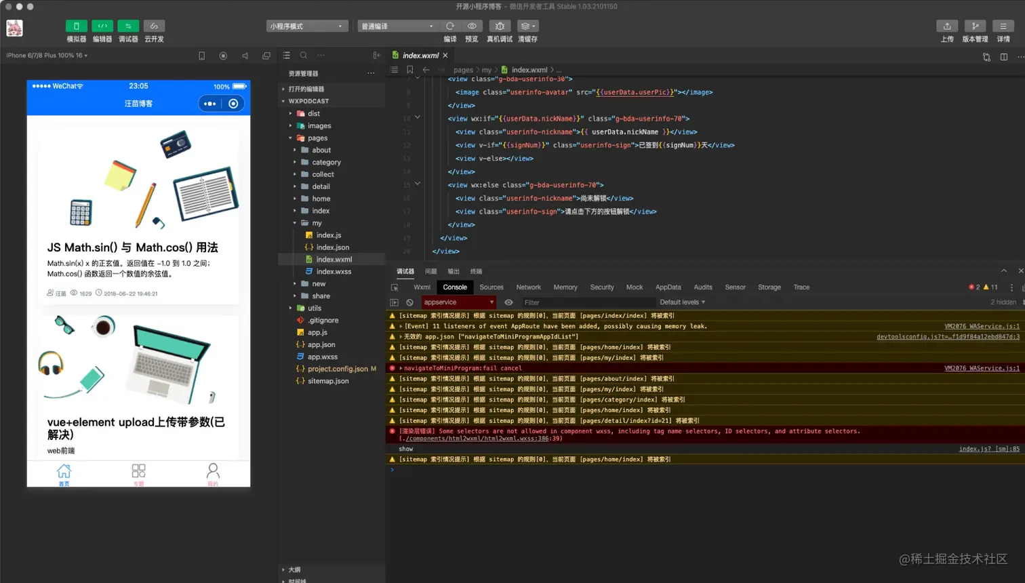The image size is (1025, 583).
Task: Open the mini program mode dropdown
Action: coord(306,26)
